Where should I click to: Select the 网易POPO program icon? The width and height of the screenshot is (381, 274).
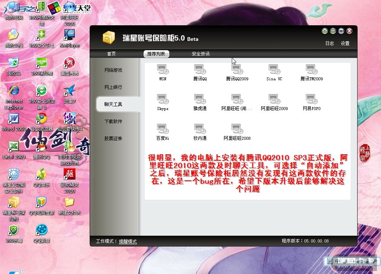coord(311,99)
